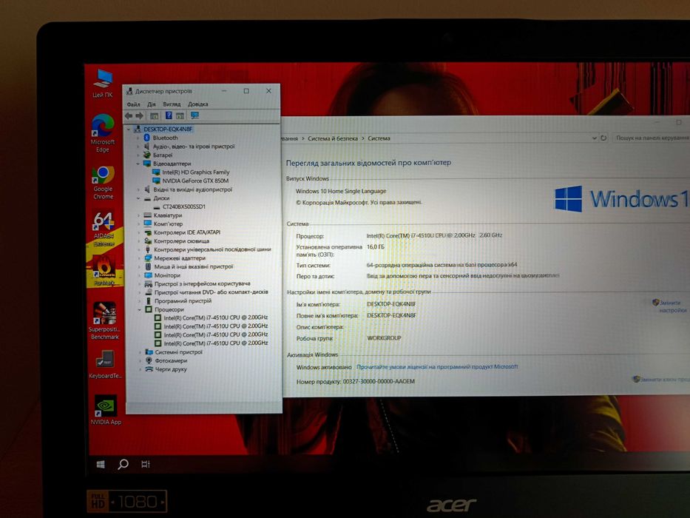Open the KeyboardTest desktop shortcut

coord(105,365)
